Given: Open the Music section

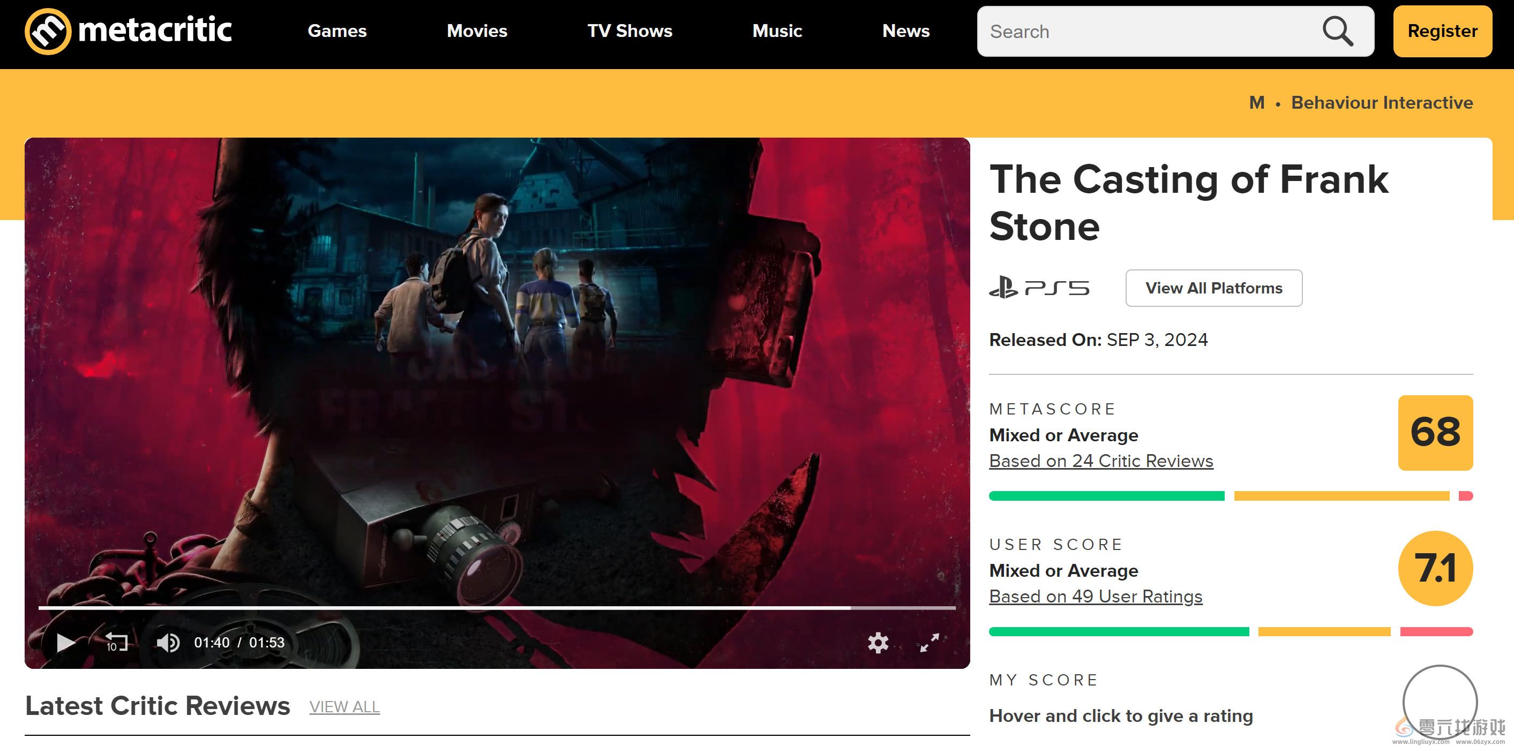Looking at the screenshot, I should [x=777, y=31].
